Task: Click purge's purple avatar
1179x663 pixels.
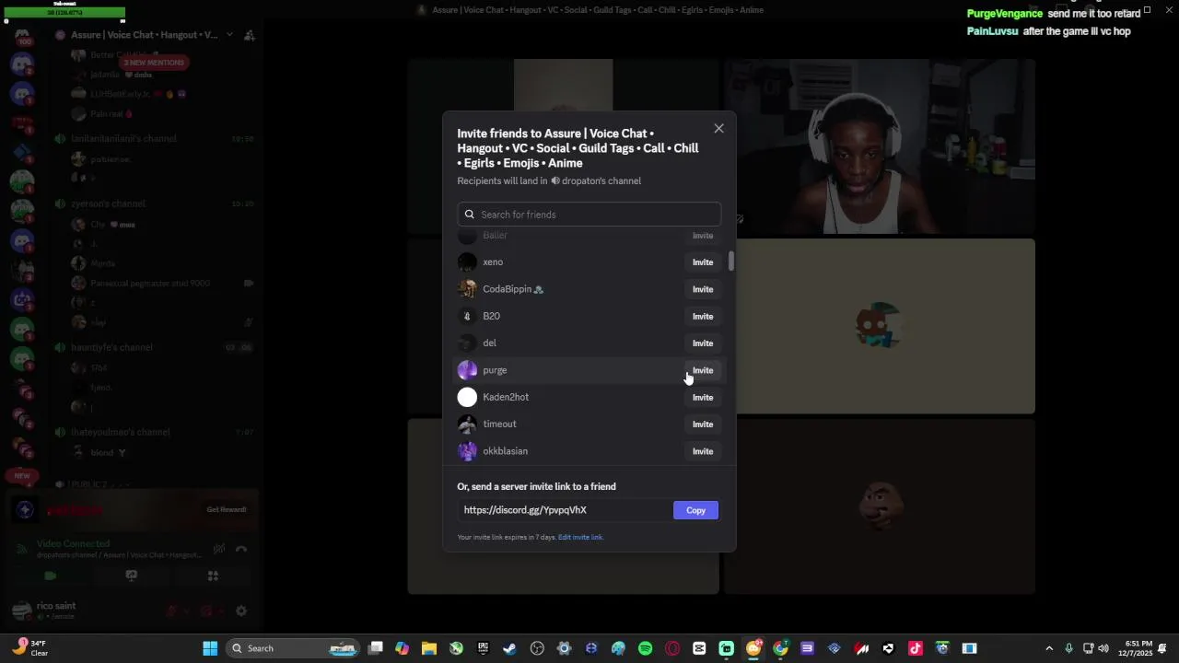Action: (x=467, y=370)
